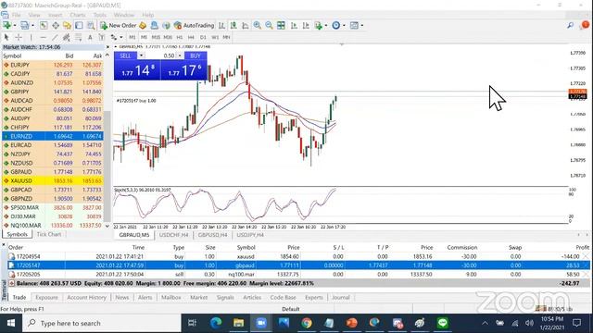Open the Tick Chart tab
Screen dimensions: 593x333
click(x=49, y=234)
